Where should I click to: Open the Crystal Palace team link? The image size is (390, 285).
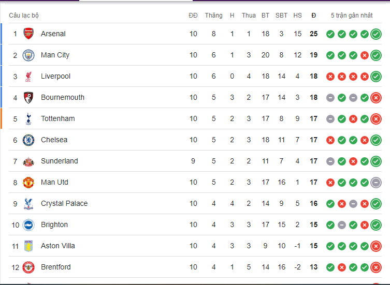click(64, 204)
